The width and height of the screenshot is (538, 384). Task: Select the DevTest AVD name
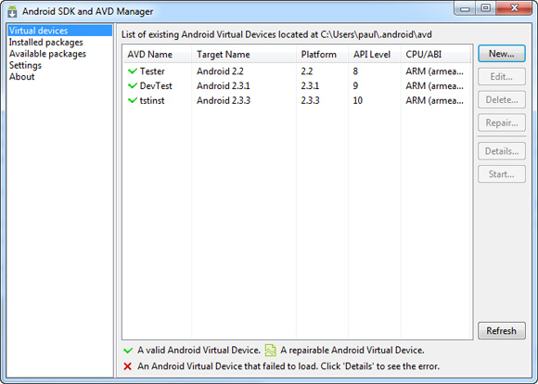click(156, 85)
